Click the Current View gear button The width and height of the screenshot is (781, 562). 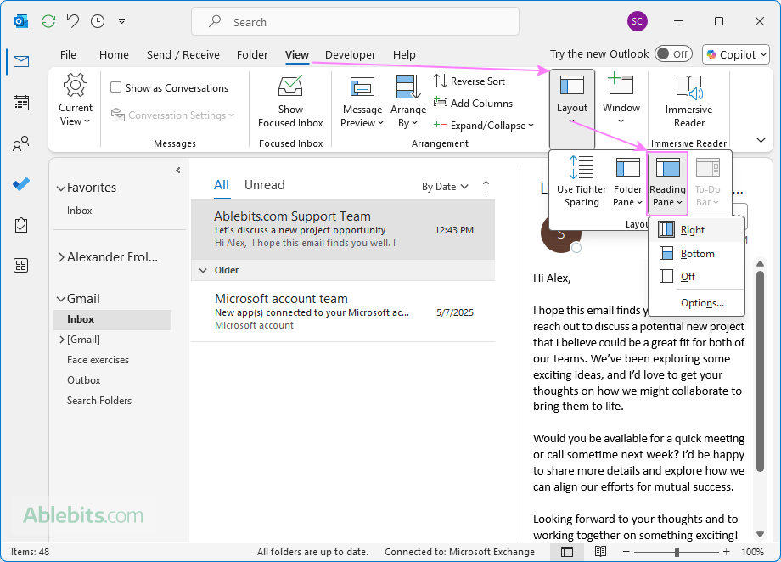point(76,99)
